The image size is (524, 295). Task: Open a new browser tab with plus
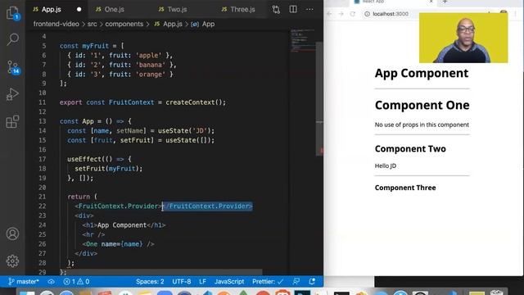445,2
